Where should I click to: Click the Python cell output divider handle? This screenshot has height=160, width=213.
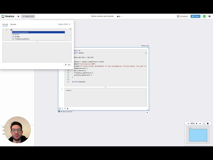point(106,87)
